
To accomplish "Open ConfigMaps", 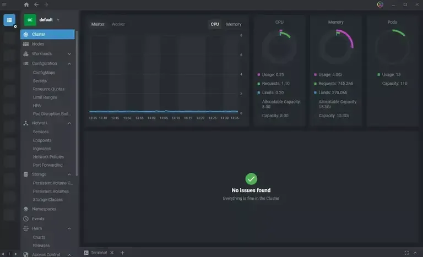I will 44,73.
